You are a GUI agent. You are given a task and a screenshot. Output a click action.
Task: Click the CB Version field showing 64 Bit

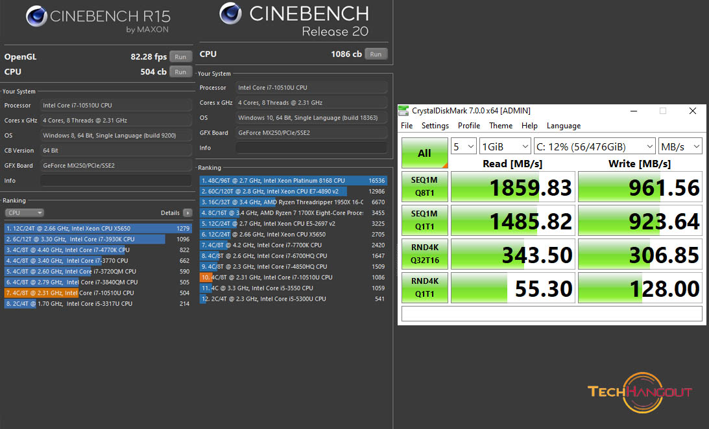coord(115,150)
